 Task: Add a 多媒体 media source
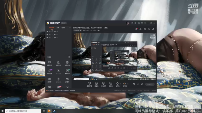pos(111,84)
